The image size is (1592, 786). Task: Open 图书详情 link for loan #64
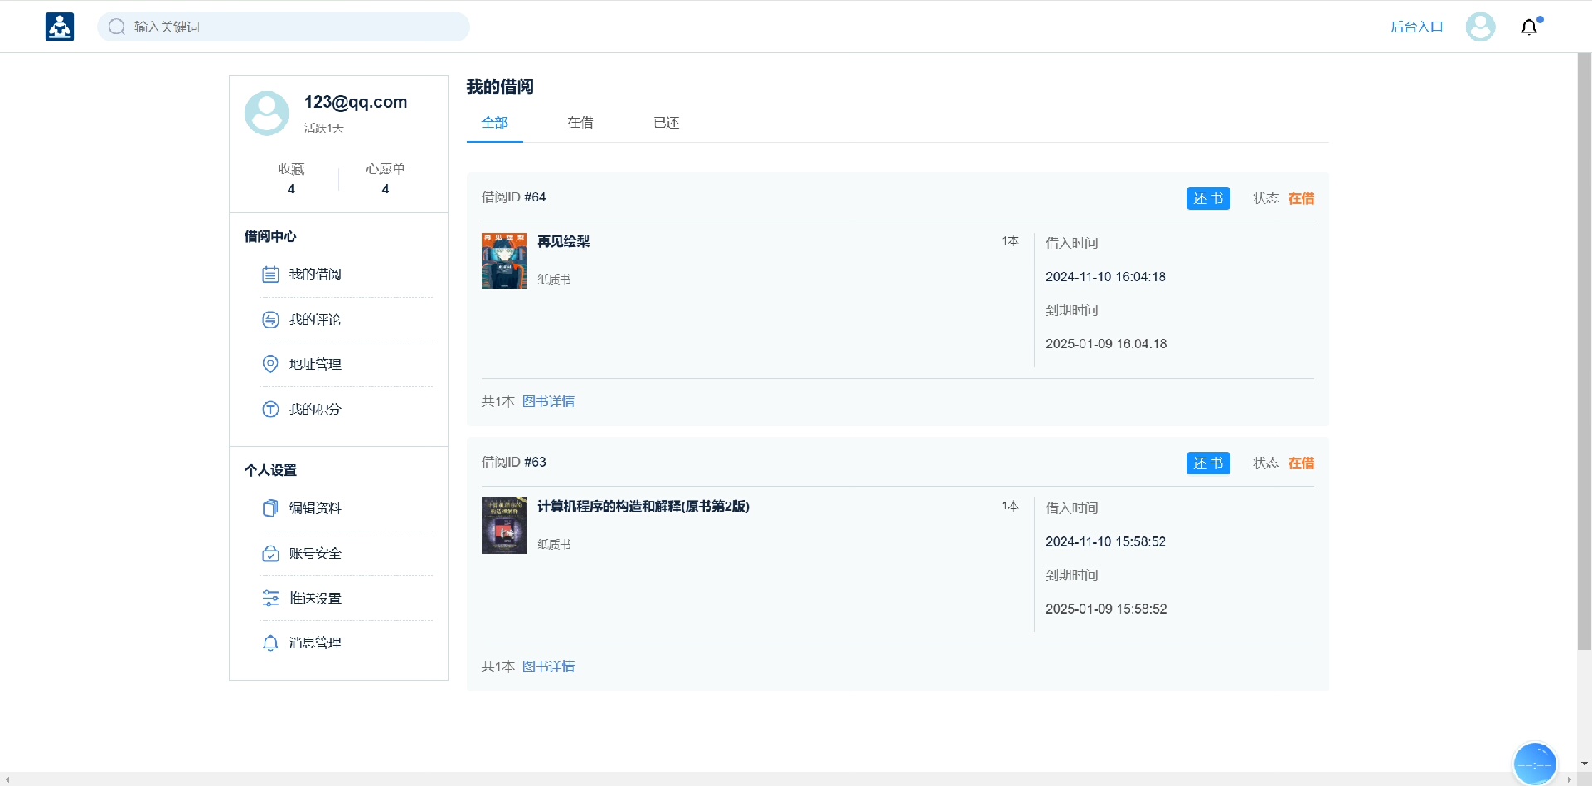point(549,401)
